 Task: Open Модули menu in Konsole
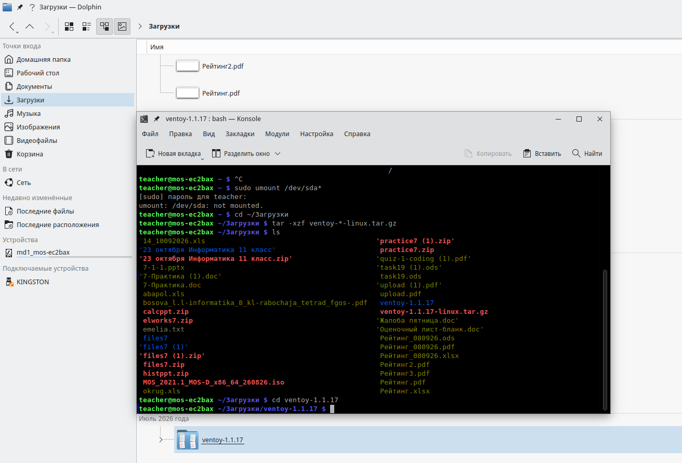[277, 134]
